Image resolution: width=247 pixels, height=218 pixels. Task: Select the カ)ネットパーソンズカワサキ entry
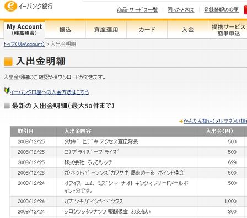tap(124, 173)
